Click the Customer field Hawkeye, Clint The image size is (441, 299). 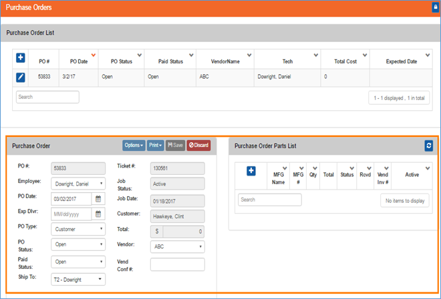[x=178, y=216]
